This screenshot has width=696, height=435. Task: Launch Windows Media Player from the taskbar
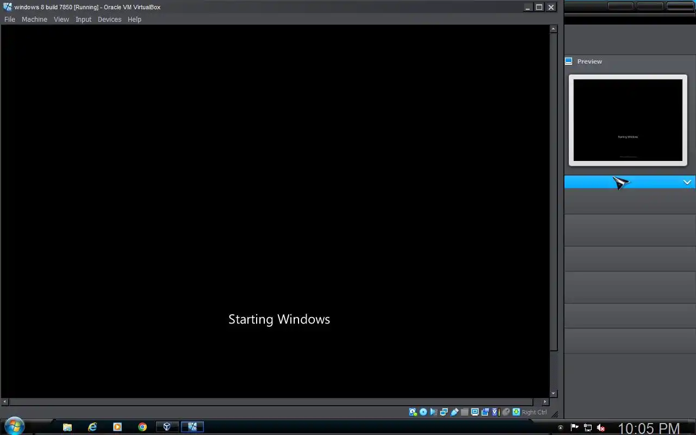pyautogui.click(x=117, y=427)
